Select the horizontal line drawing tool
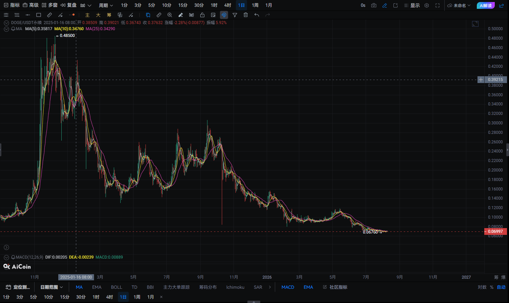The image size is (509, 303). click(28, 15)
